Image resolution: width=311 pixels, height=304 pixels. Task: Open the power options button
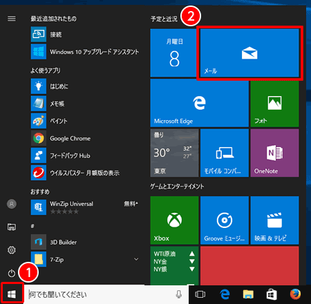click(x=12, y=273)
